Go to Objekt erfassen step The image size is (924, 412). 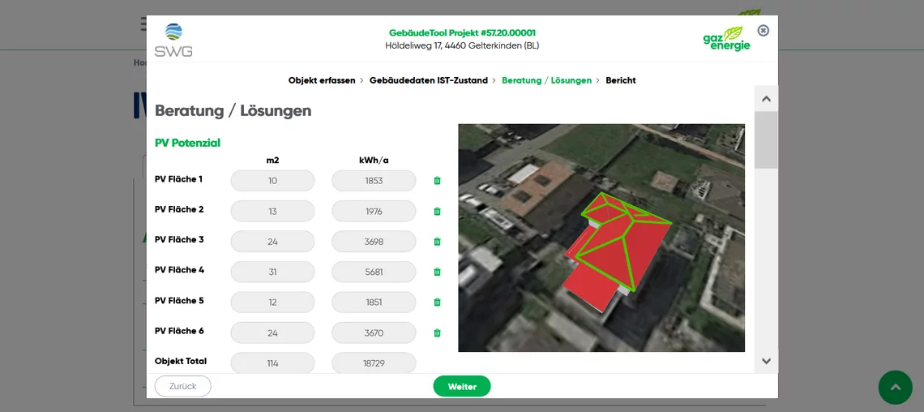coord(322,80)
